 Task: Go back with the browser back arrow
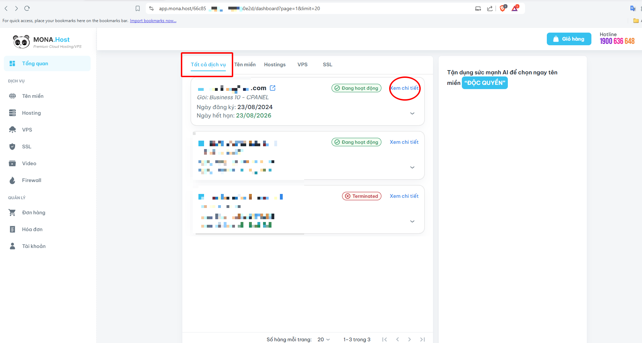click(6, 8)
